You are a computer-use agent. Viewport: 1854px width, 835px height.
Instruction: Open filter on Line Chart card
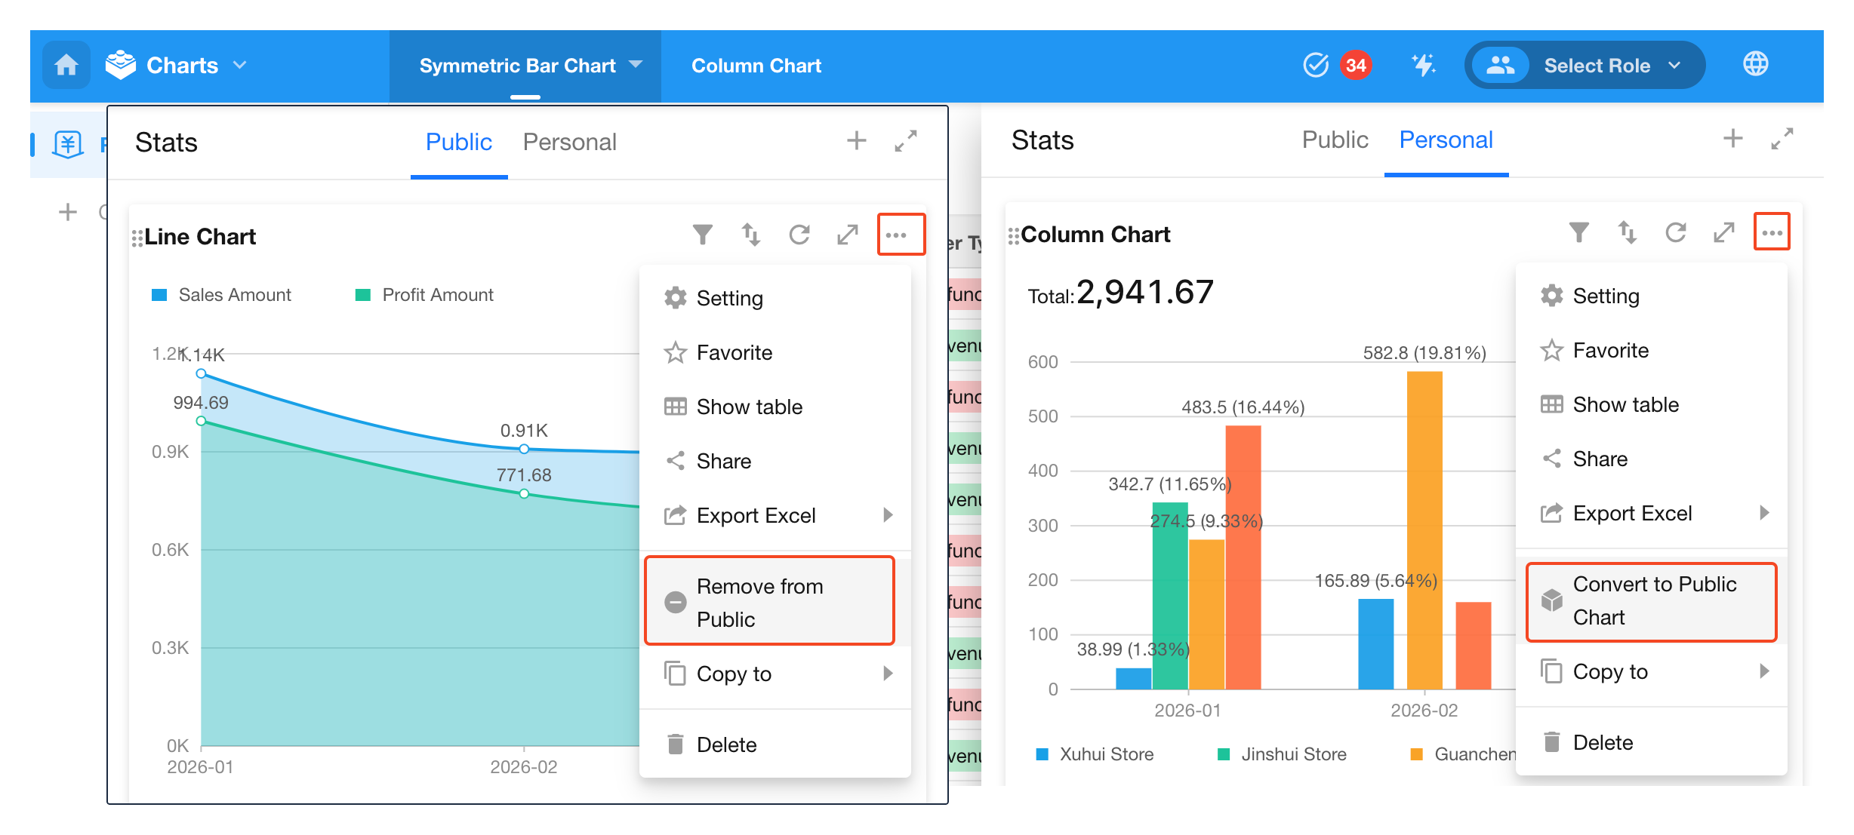click(x=702, y=235)
